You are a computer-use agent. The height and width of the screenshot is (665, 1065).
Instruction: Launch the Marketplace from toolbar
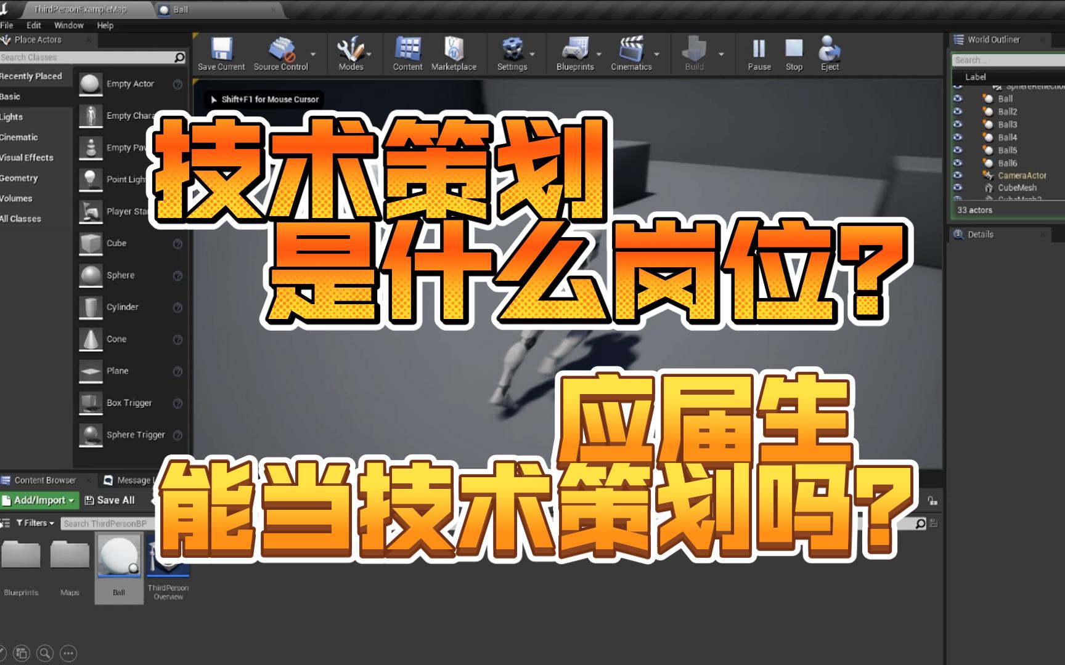click(x=454, y=49)
